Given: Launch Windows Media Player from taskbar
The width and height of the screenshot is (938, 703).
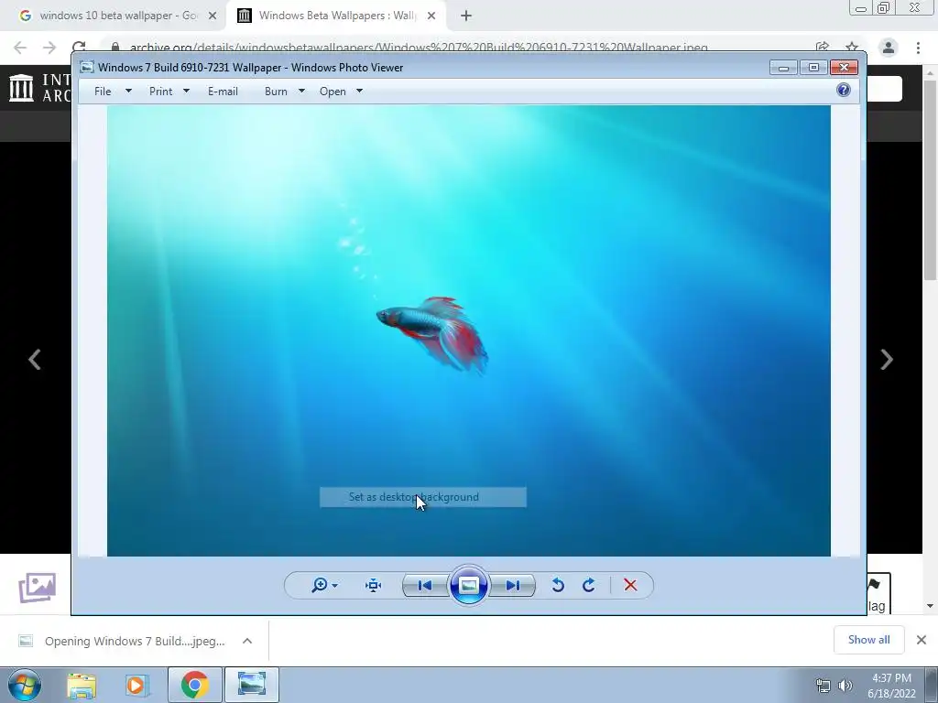Looking at the screenshot, I should pos(136,685).
